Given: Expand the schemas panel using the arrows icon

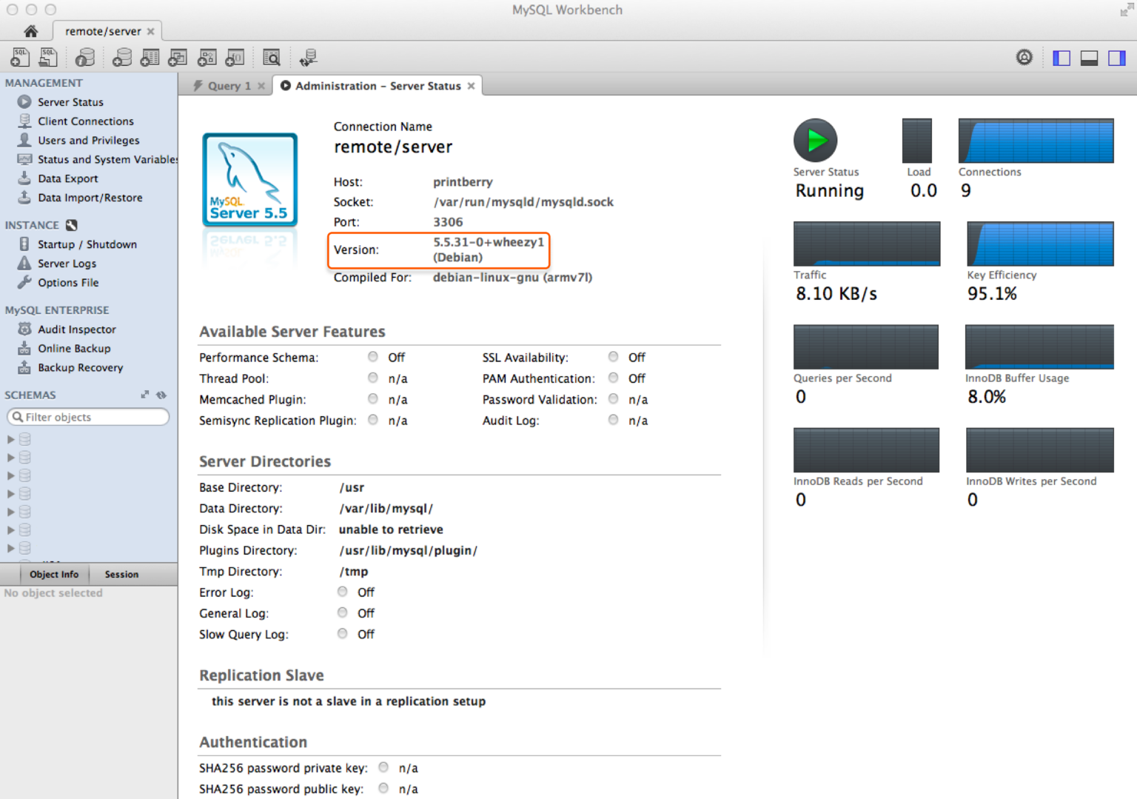Looking at the screenshot, I should (x=145, y=395).
